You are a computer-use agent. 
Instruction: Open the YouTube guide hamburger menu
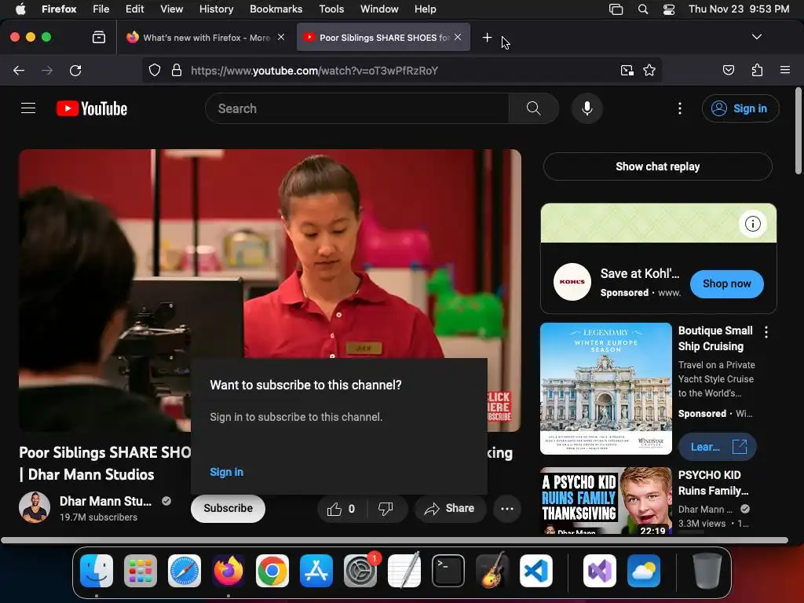28,108
